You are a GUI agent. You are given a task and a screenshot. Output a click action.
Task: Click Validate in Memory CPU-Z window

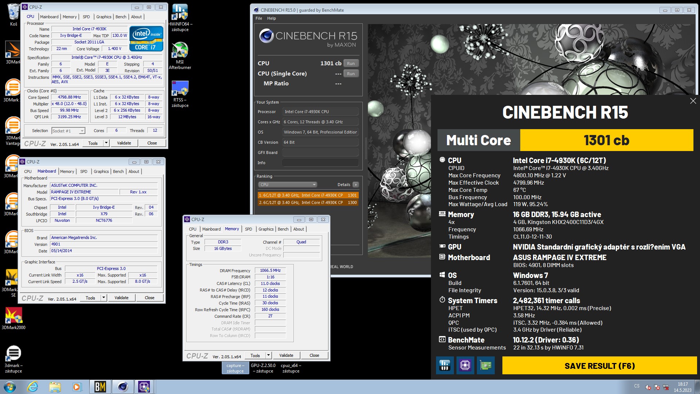click(x=286, y=355)
